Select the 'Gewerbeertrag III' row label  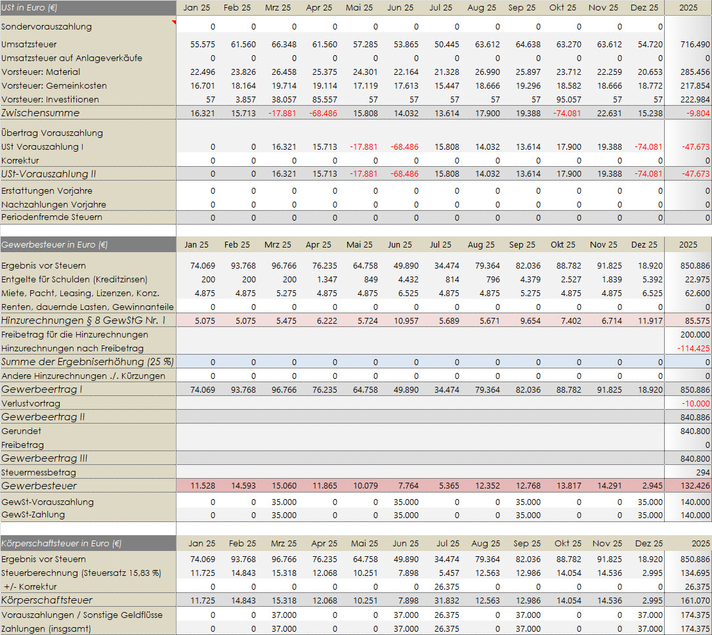[44, 458]
